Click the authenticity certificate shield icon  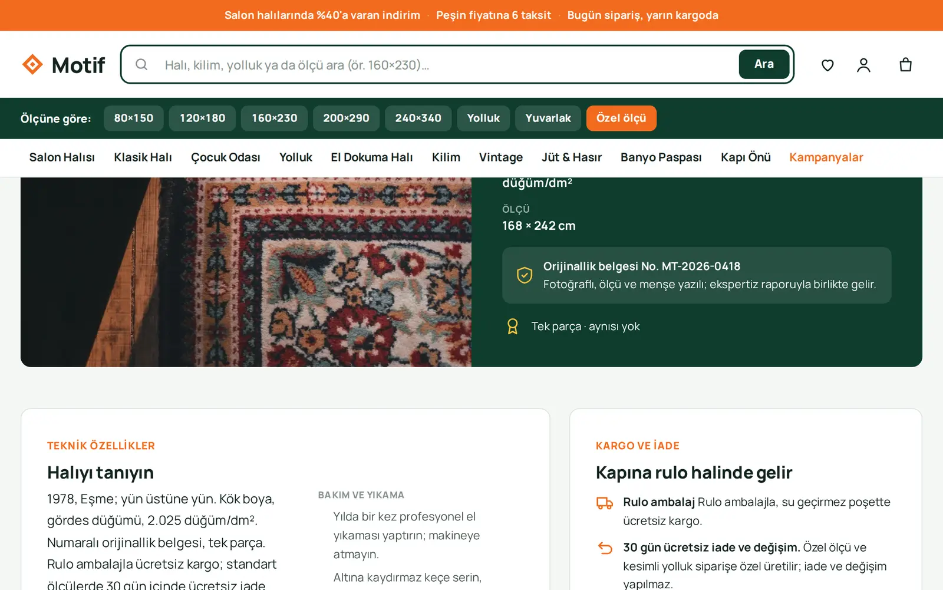pos(525,275)
